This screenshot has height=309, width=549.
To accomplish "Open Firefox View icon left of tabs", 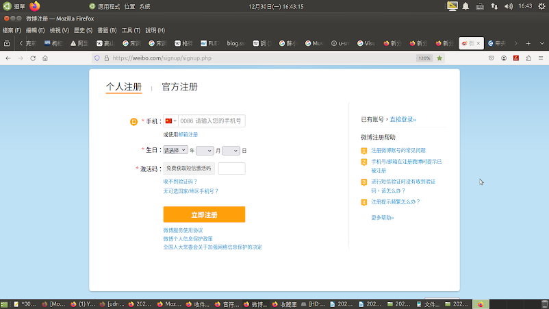I will (7, 43).
